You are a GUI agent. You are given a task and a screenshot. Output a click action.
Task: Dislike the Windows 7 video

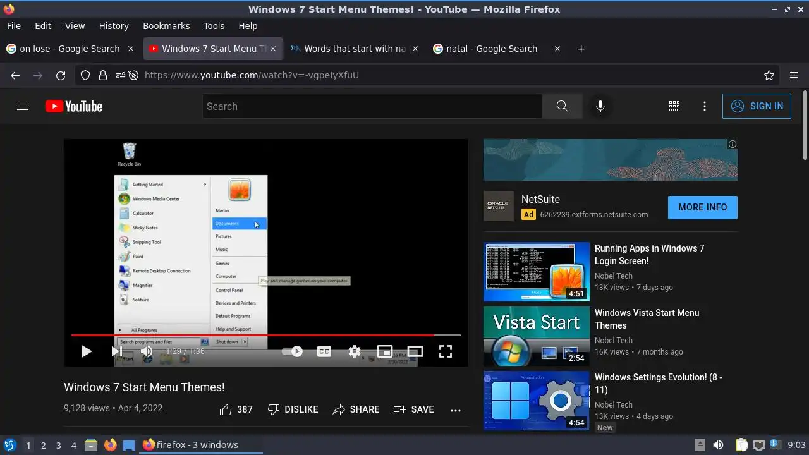[293, 409]
